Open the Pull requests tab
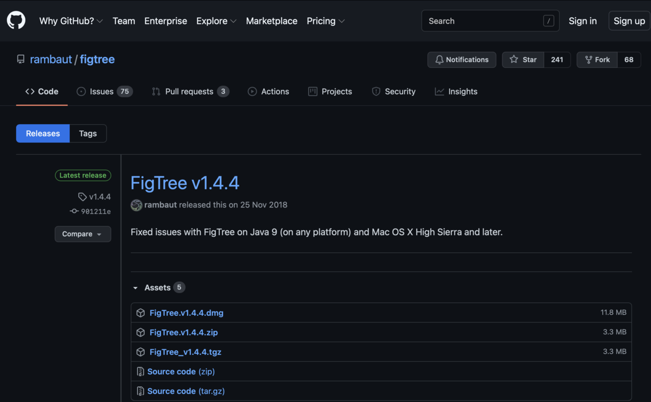The image size is (651, 402). tap(190, 92)
